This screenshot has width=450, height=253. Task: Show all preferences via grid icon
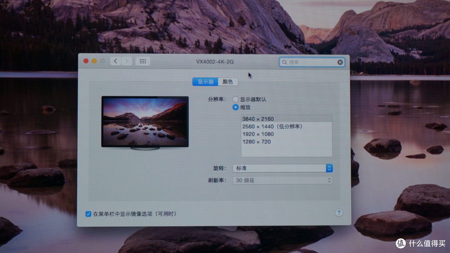coord(142,61)
